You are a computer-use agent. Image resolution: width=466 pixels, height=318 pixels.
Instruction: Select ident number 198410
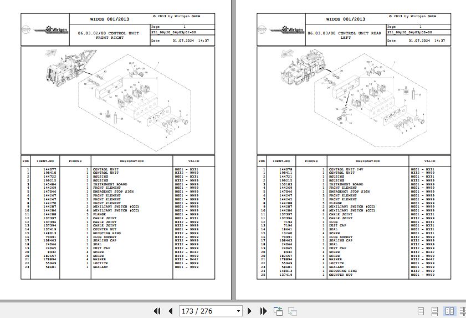coord(50,173)
